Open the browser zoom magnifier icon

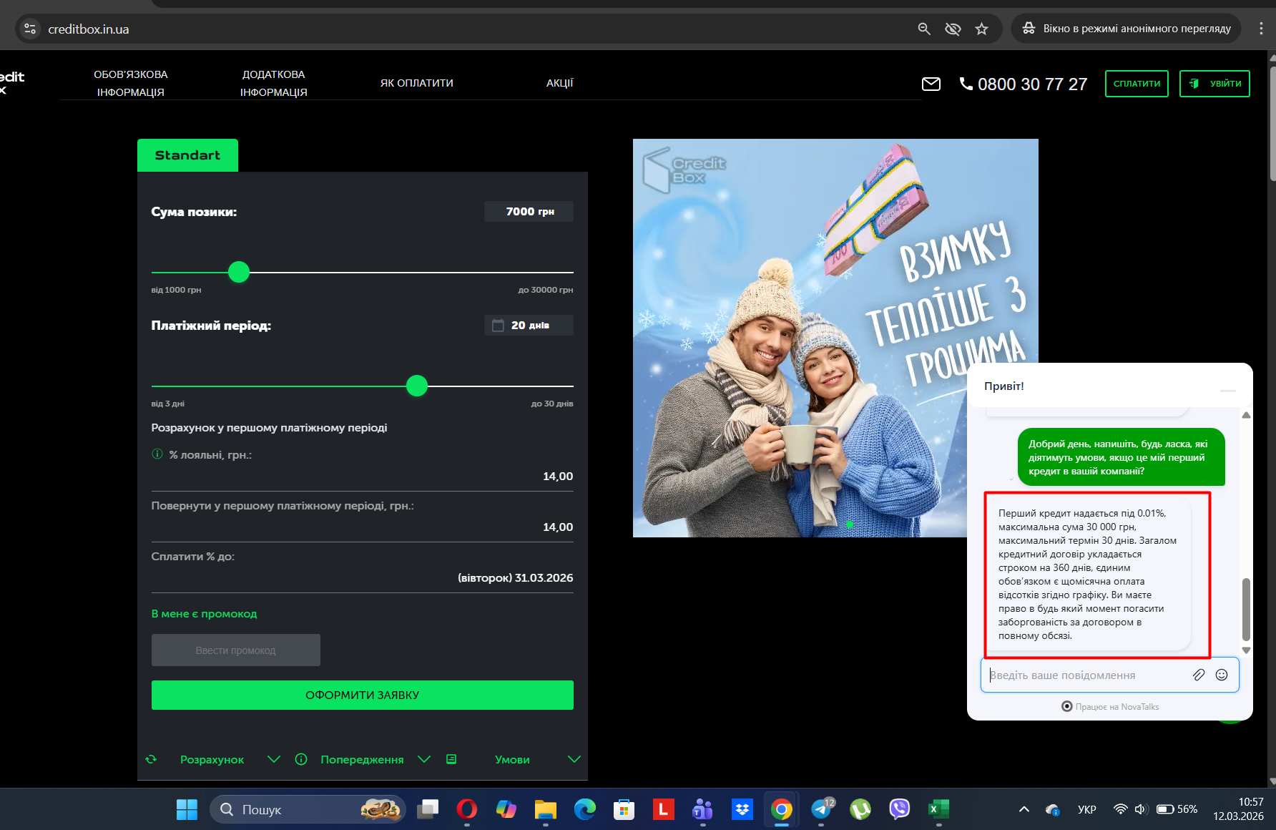[924, 29]
